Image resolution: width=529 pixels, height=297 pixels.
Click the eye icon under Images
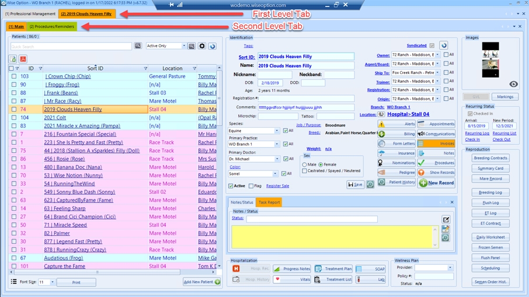click(x=513, y=85)
